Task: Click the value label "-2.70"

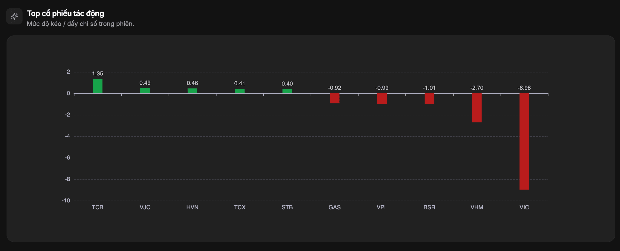Action: click(x=477, y=88)
